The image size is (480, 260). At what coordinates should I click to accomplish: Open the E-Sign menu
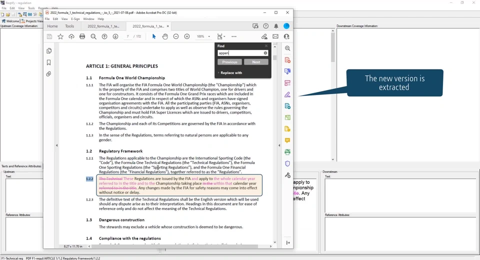click(x=75, y=19)
